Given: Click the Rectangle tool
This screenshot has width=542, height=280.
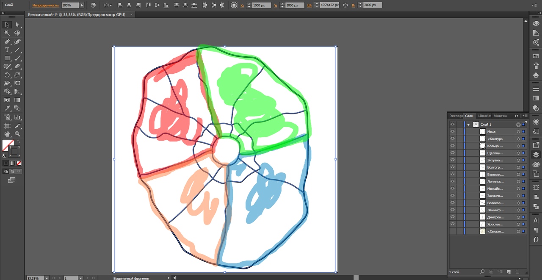Looking at the screenshot, I should [x=7, y=58].
